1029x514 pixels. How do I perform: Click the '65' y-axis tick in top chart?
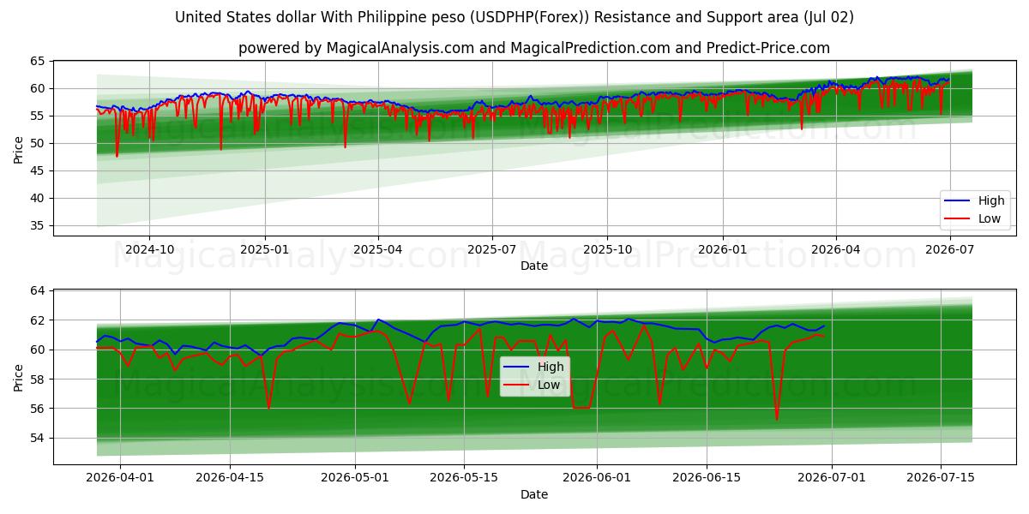point(38,61)
